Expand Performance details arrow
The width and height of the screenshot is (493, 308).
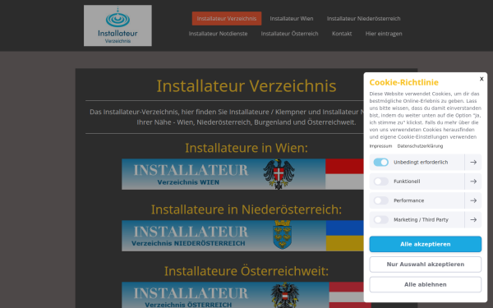[x=473, y=200]
